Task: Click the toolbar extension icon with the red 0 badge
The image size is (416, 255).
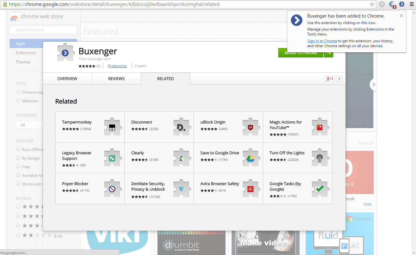Action: coord(393,5)
